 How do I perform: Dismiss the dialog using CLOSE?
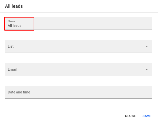[x=130, y=116]
